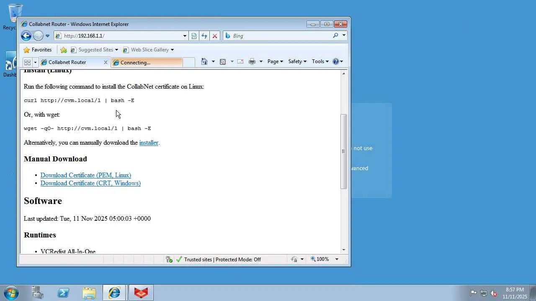Click the muted volume tray icon
536x301 pixels.
(494, 293)
